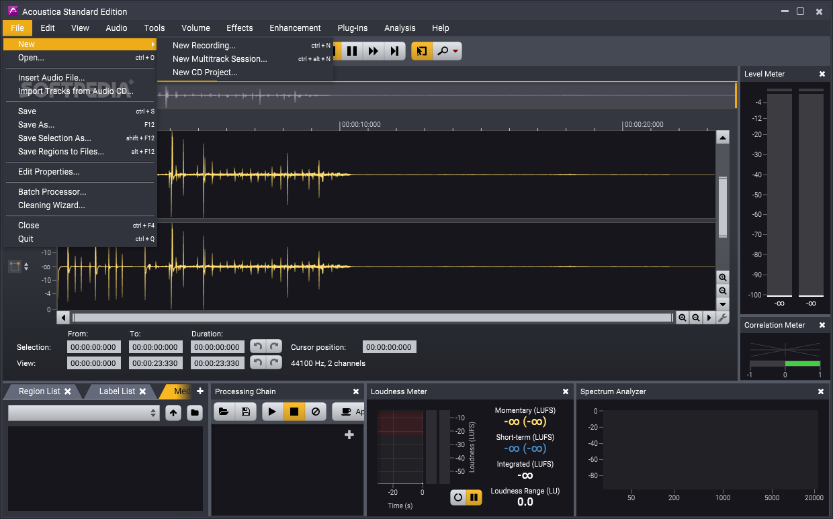Toggle the selection cursor tool in toolbar

point(422,51)
